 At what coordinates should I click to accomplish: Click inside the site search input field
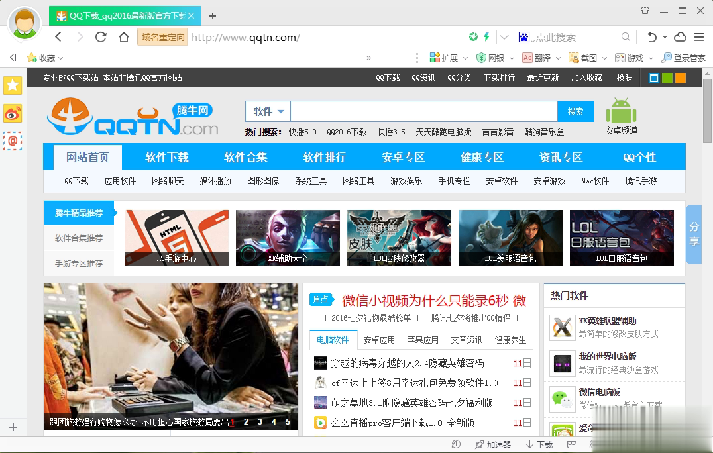tap(424, 111)
